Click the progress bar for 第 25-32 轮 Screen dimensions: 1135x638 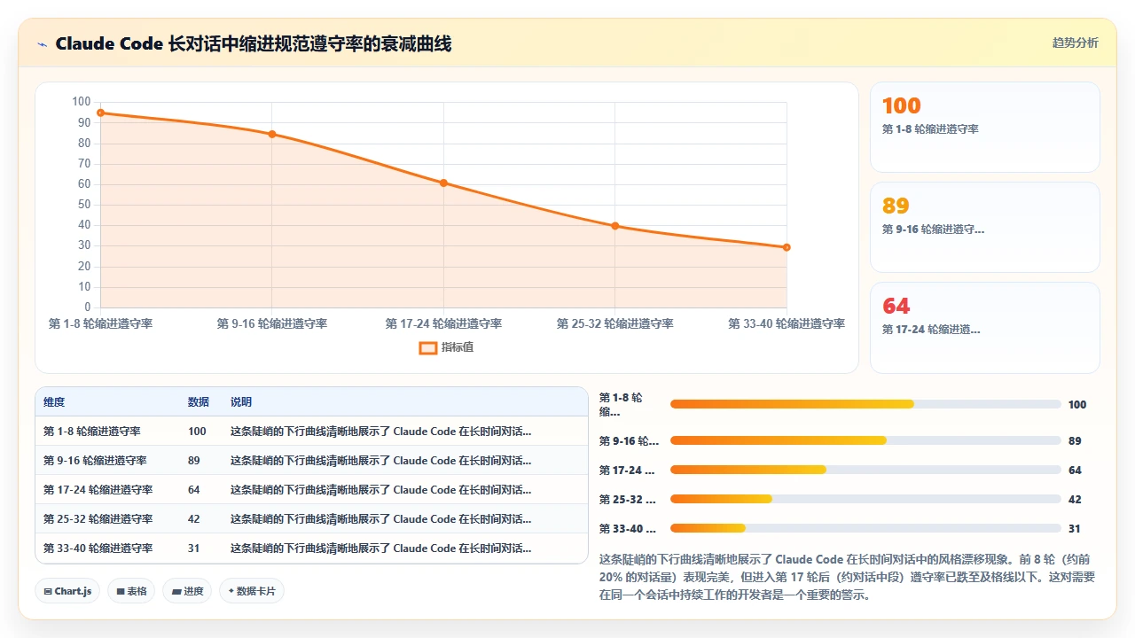tap(865, 499)
